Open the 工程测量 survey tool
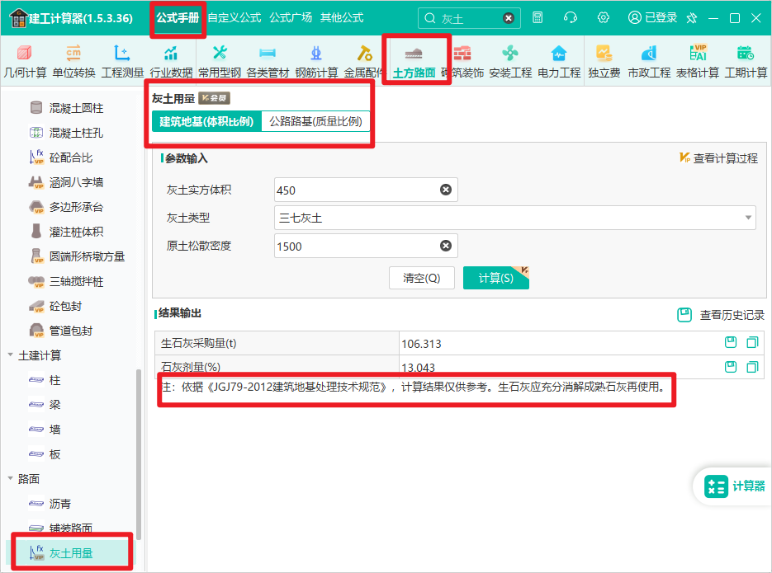This screenshot has width=772, height=573. pyautogui.click(x=122, y=62)
